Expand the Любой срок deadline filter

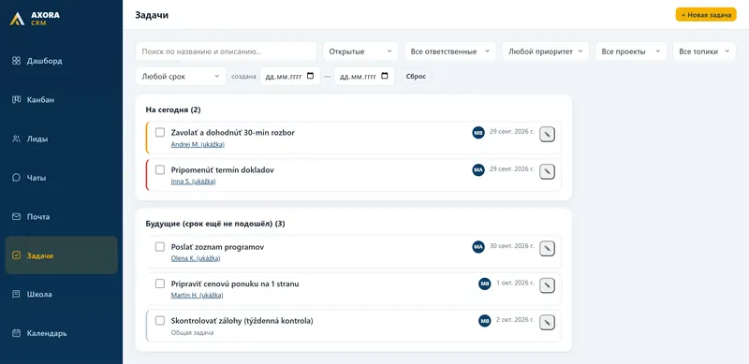pos(181,77)
